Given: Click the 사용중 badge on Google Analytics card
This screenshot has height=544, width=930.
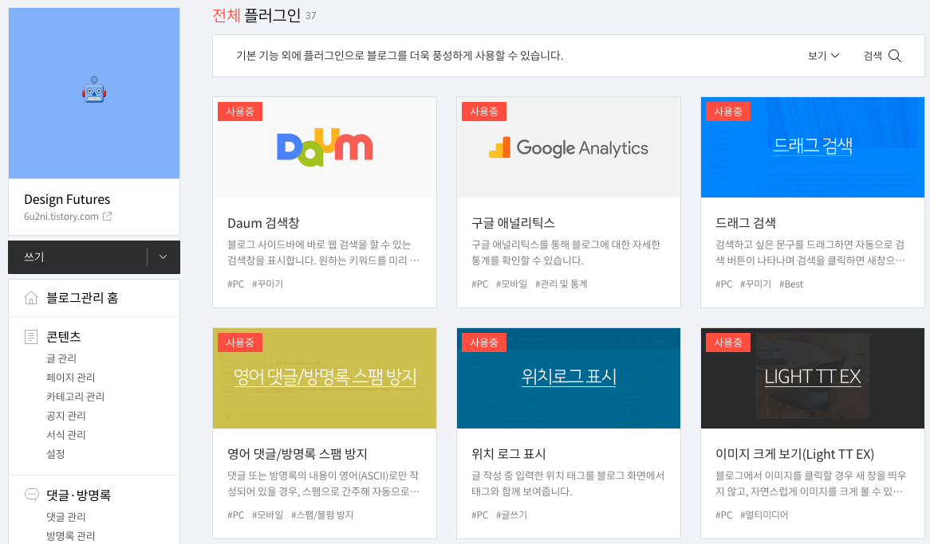Looking at the screenshot, I should coord(484,112).
